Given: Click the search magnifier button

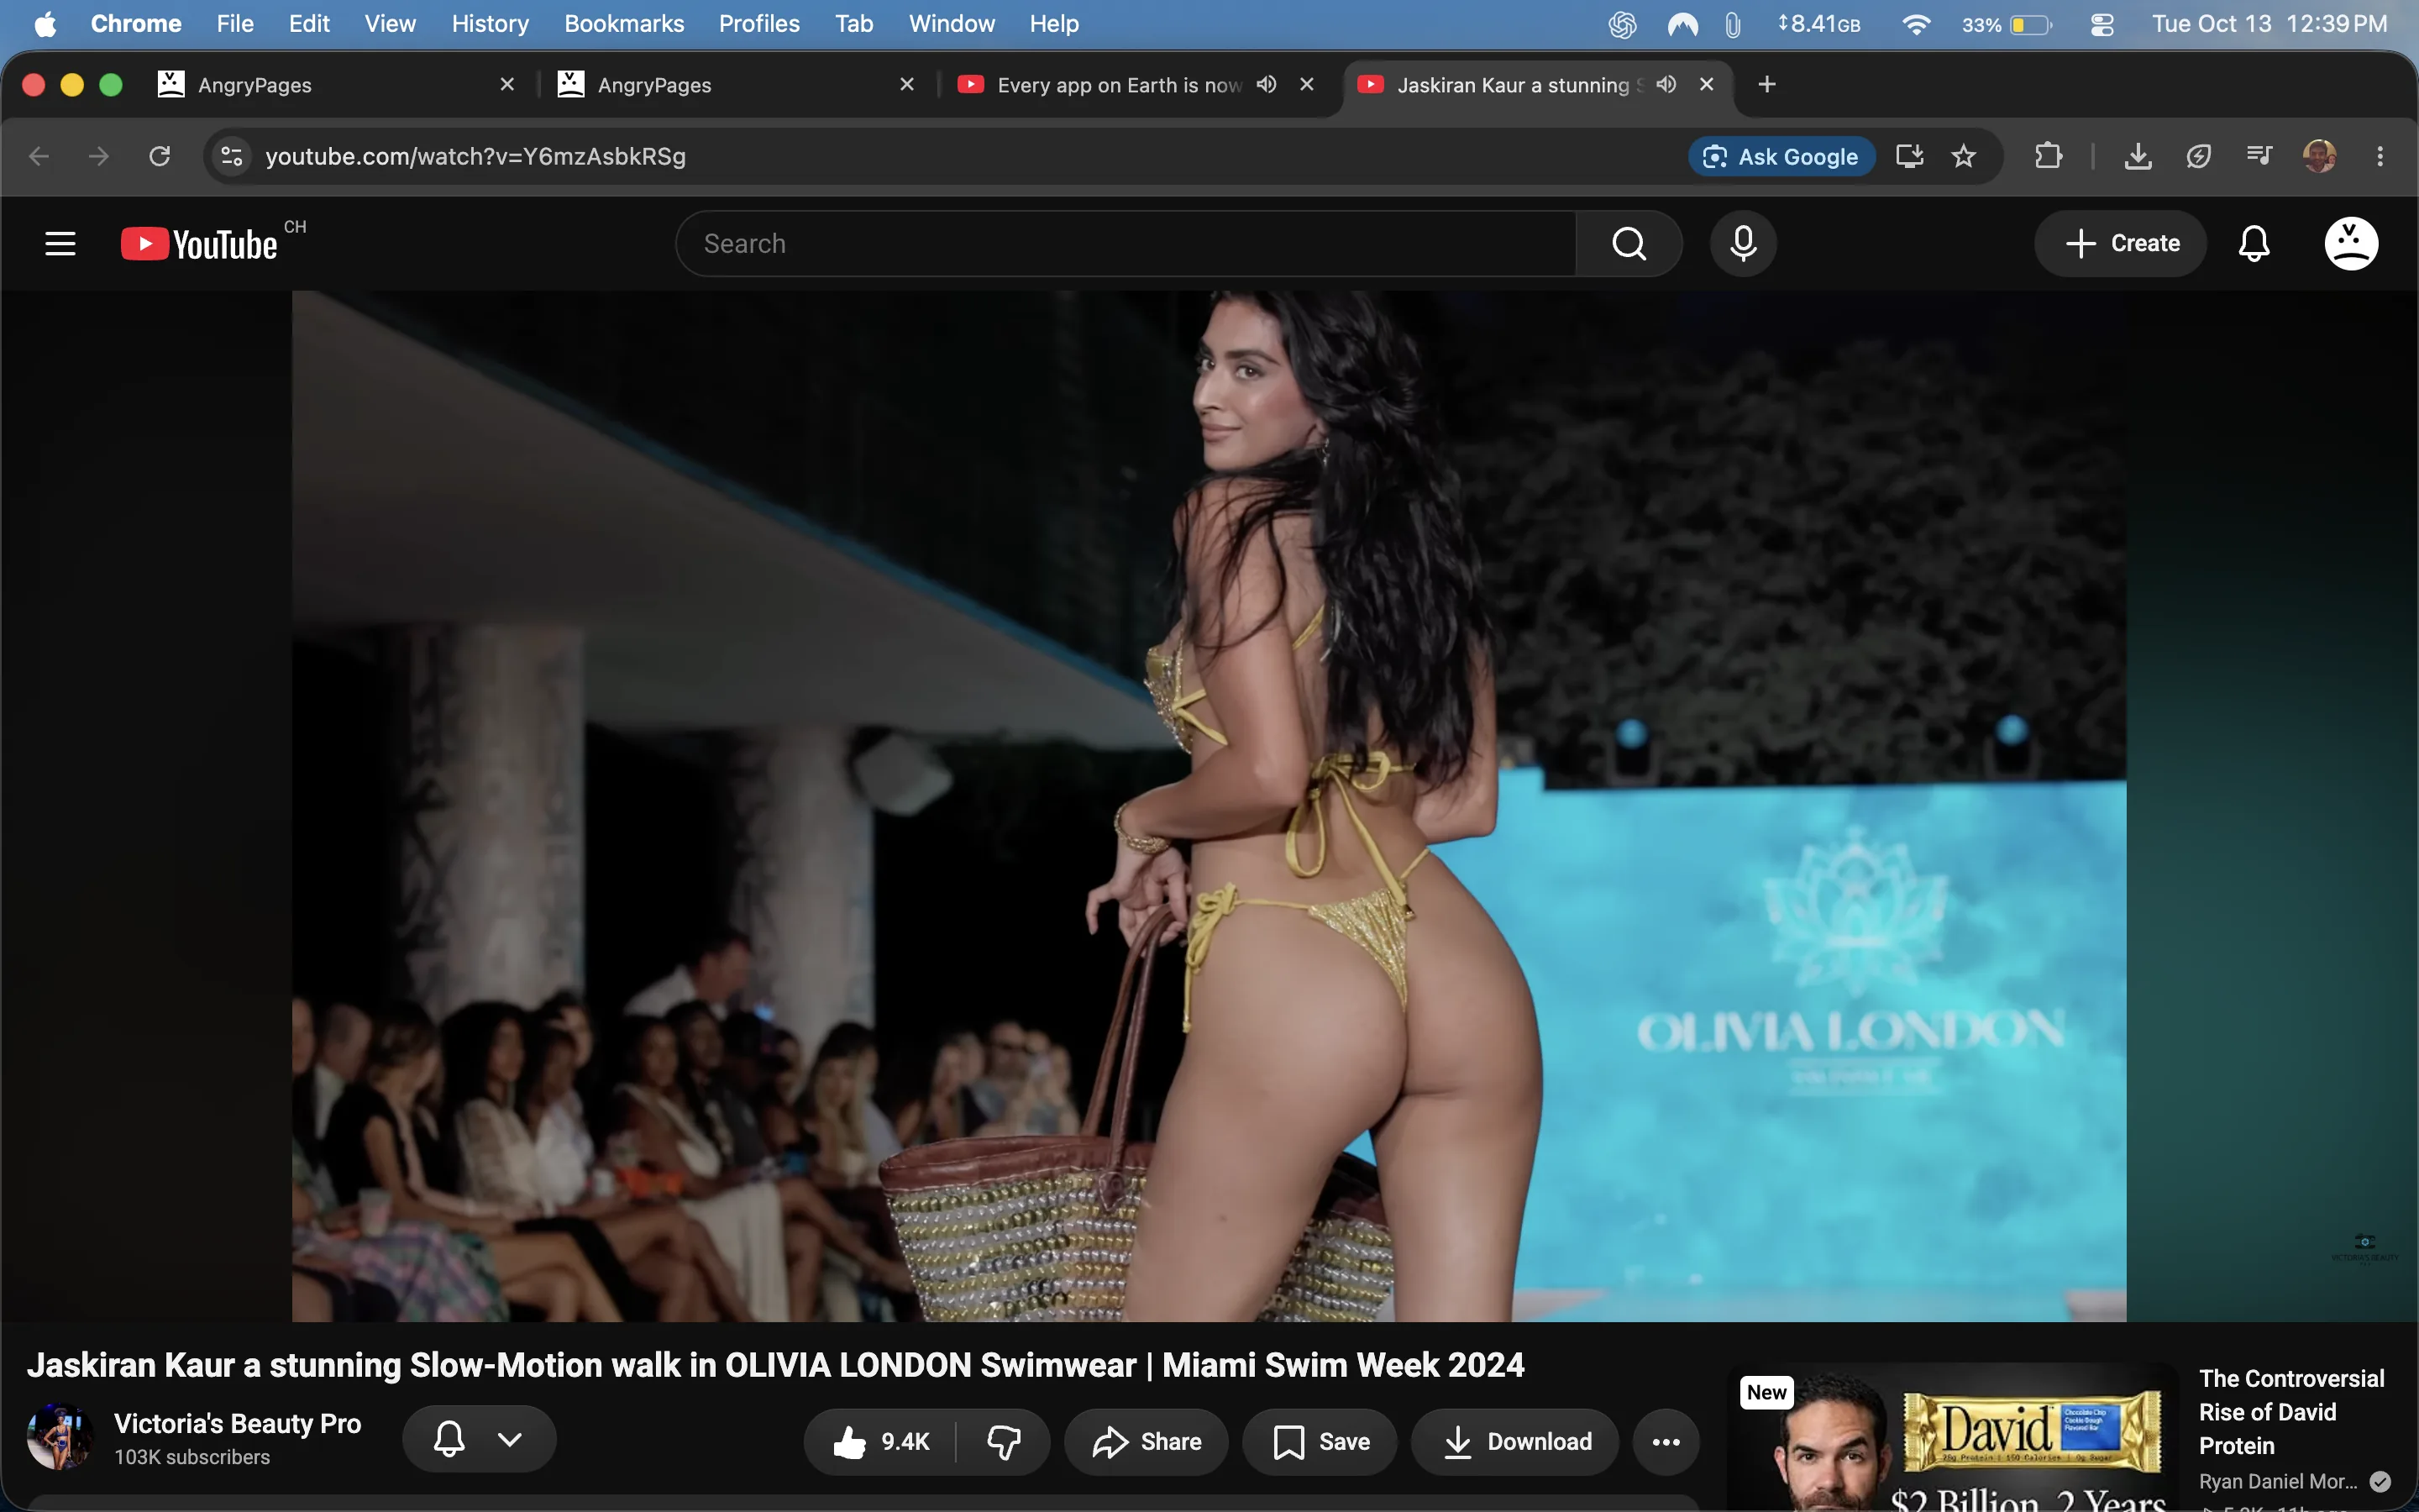Looking at the screenshot, I should tap(1629, 243).
